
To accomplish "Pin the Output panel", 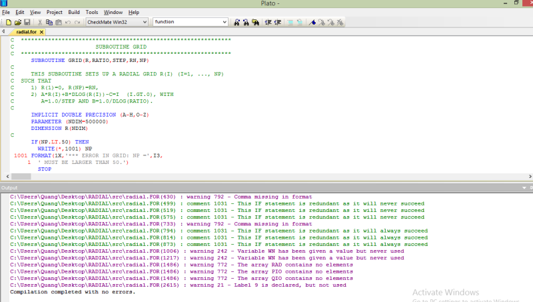I will pyautogui.click(x=531, y=188).
